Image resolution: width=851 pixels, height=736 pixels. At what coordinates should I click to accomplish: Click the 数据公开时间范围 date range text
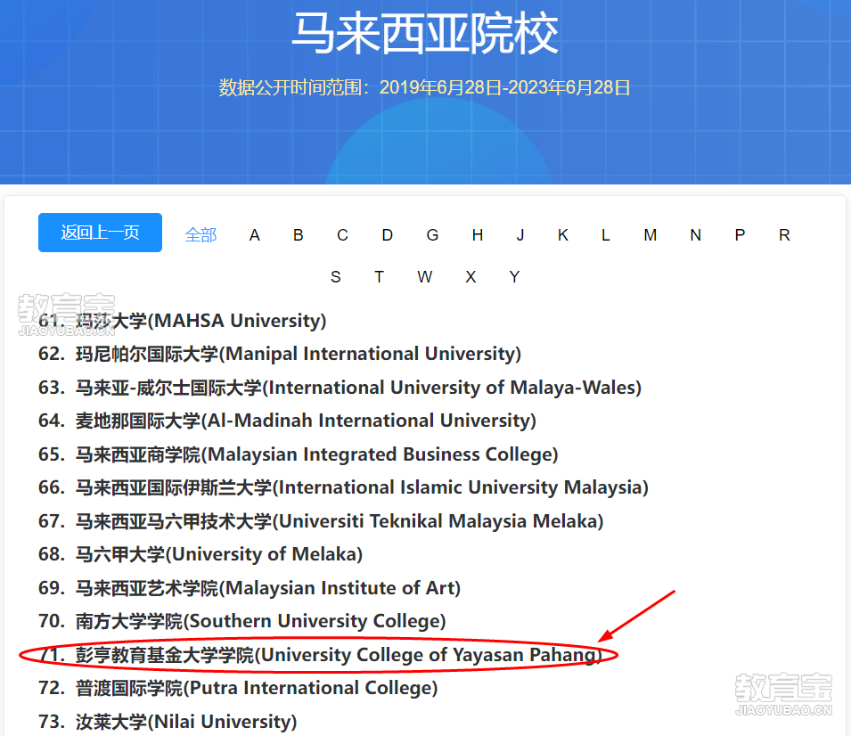[424, 87]
